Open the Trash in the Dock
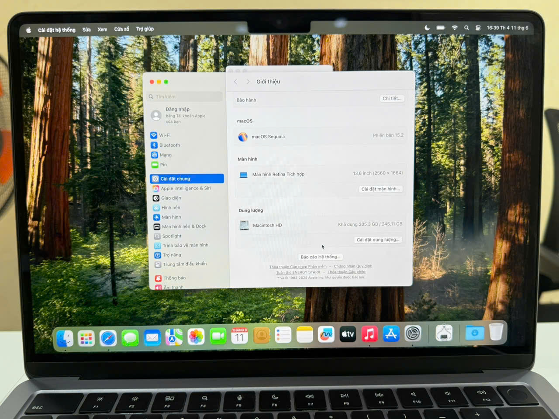Screen dimensions: 559x419 (x=496, y=332)
